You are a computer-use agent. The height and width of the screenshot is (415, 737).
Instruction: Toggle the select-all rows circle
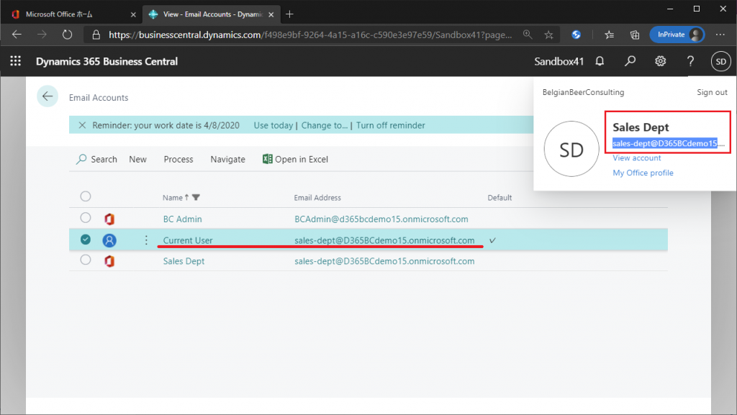click(86, 196)
